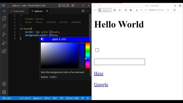
Task: Click the feedback icon in status bar
Action: (83, 98)
